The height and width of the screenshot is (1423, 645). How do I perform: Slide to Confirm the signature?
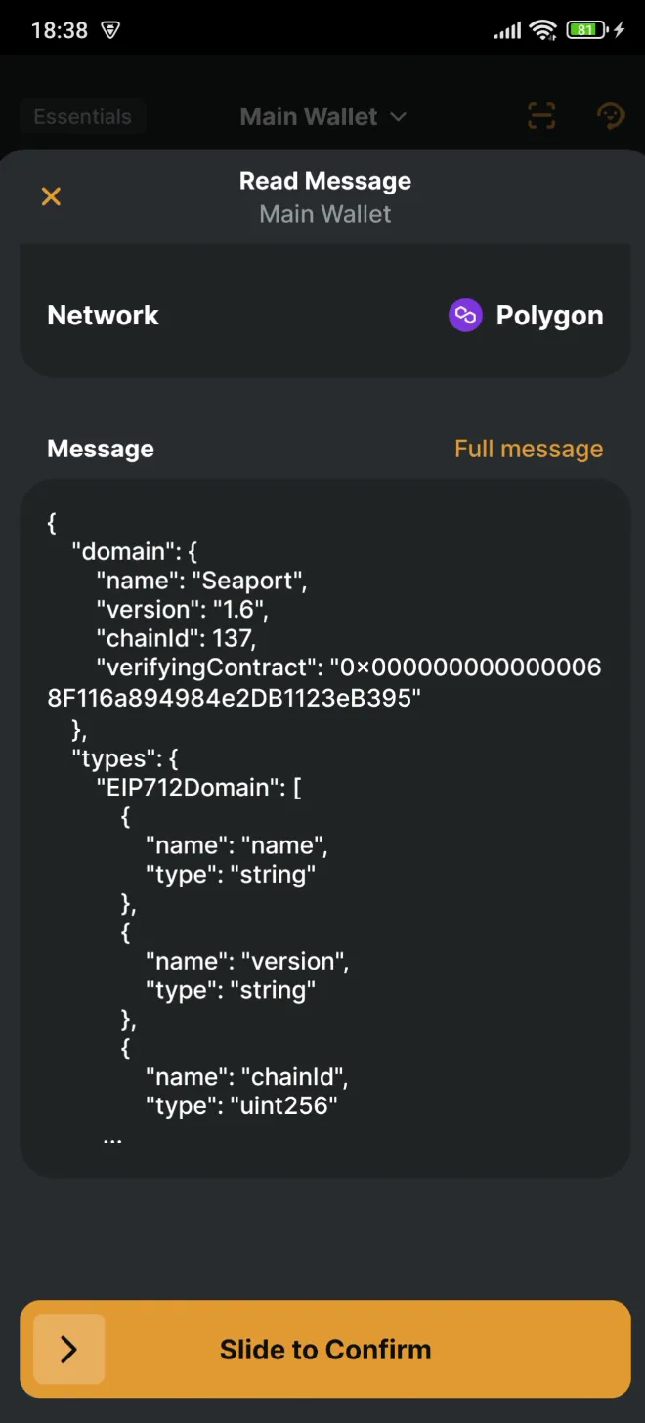coord(325,1349)
